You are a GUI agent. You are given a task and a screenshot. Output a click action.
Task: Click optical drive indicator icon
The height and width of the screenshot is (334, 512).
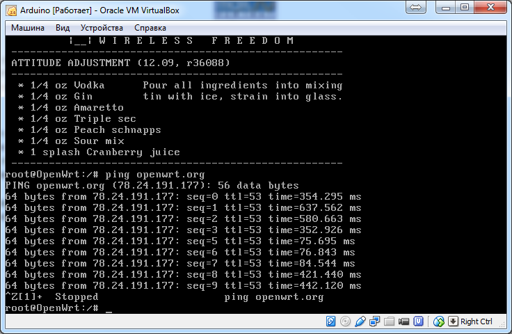pyautogui.click(x=345, y=321)
